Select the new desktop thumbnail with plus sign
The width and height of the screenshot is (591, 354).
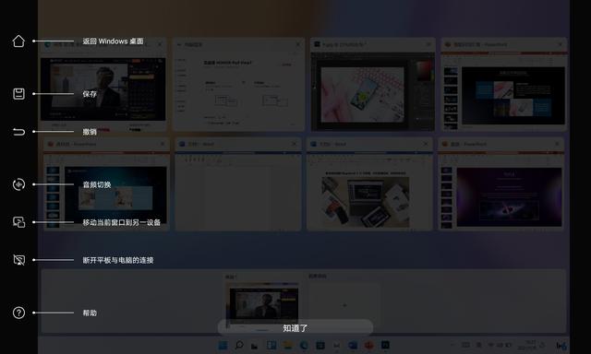(x=344, y=302)
